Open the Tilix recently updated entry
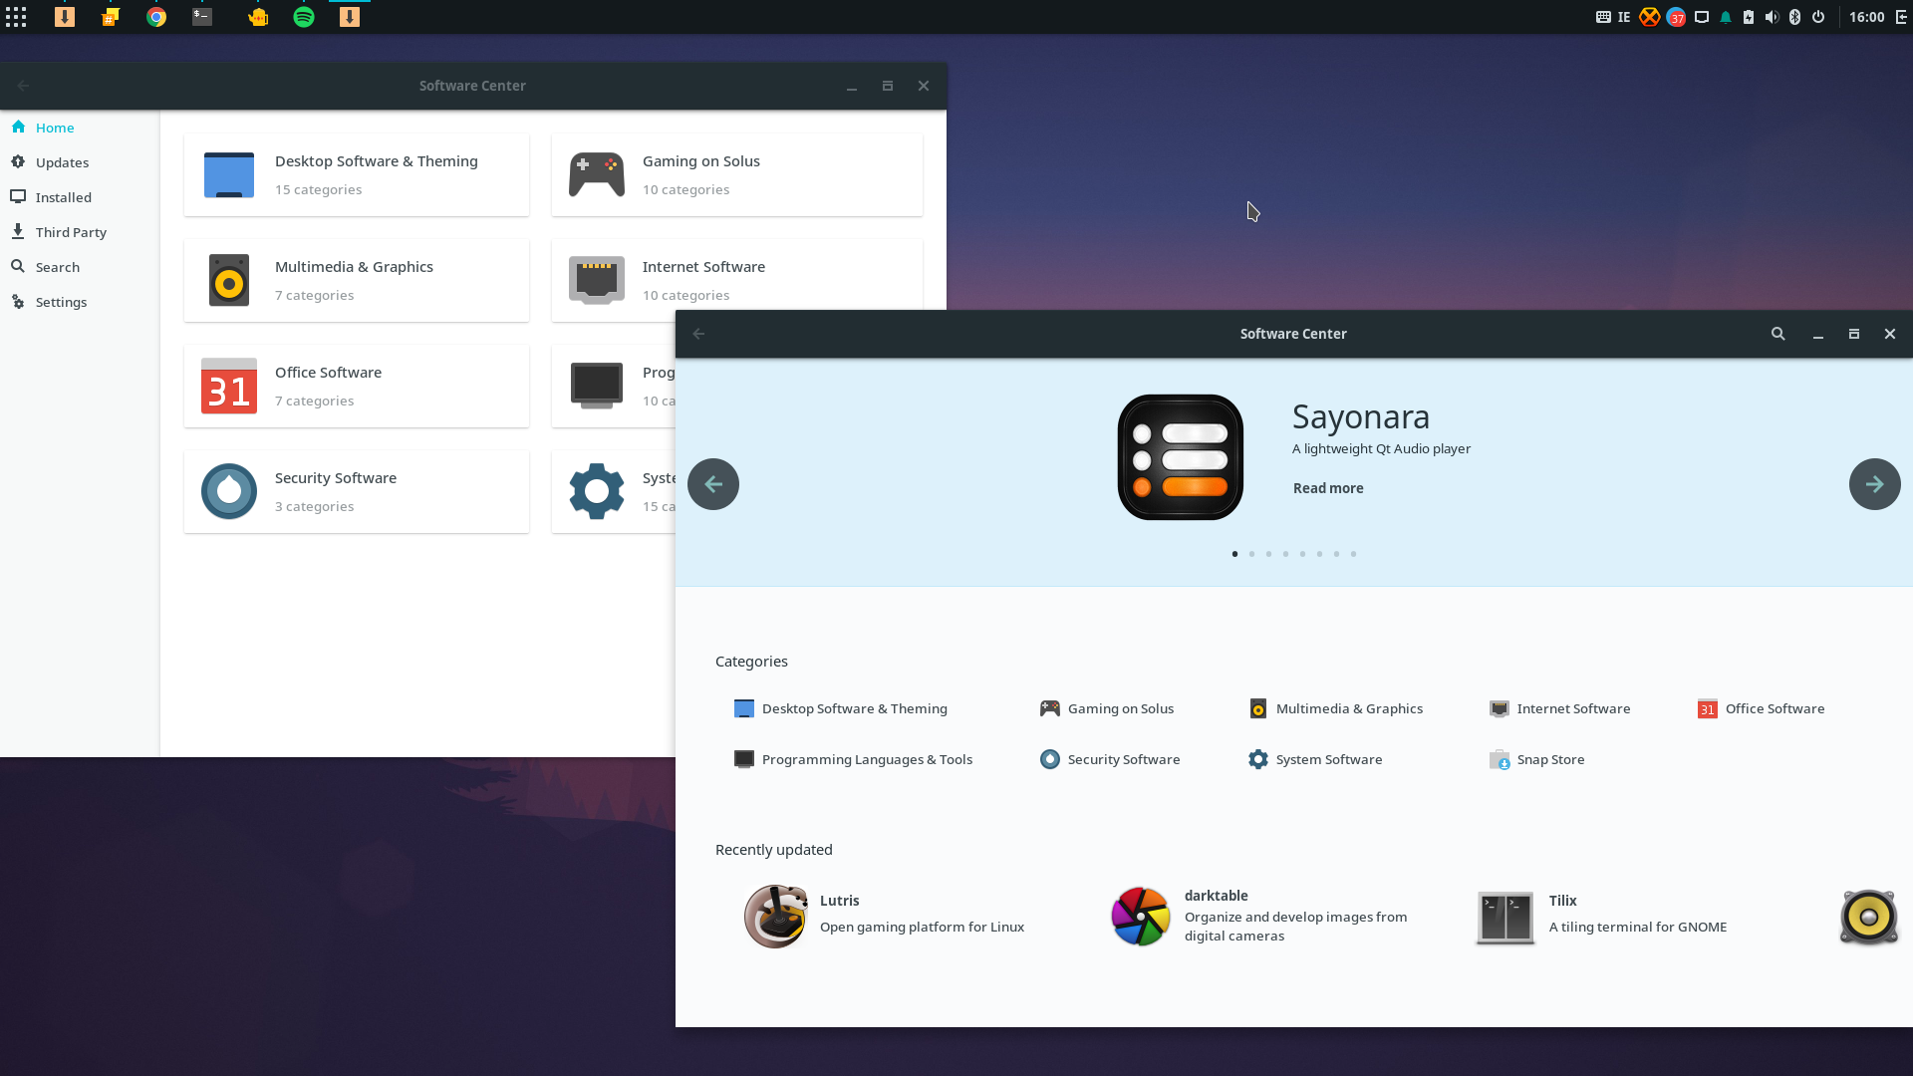Viewport: 1913px width, 1076px height. click(x=1602, y=916)
